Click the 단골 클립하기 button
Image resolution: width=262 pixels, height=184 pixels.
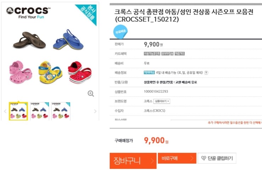click(x=217, y=158)
